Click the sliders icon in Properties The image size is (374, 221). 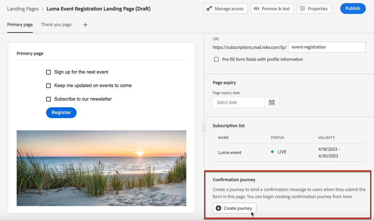pos(303,9)
